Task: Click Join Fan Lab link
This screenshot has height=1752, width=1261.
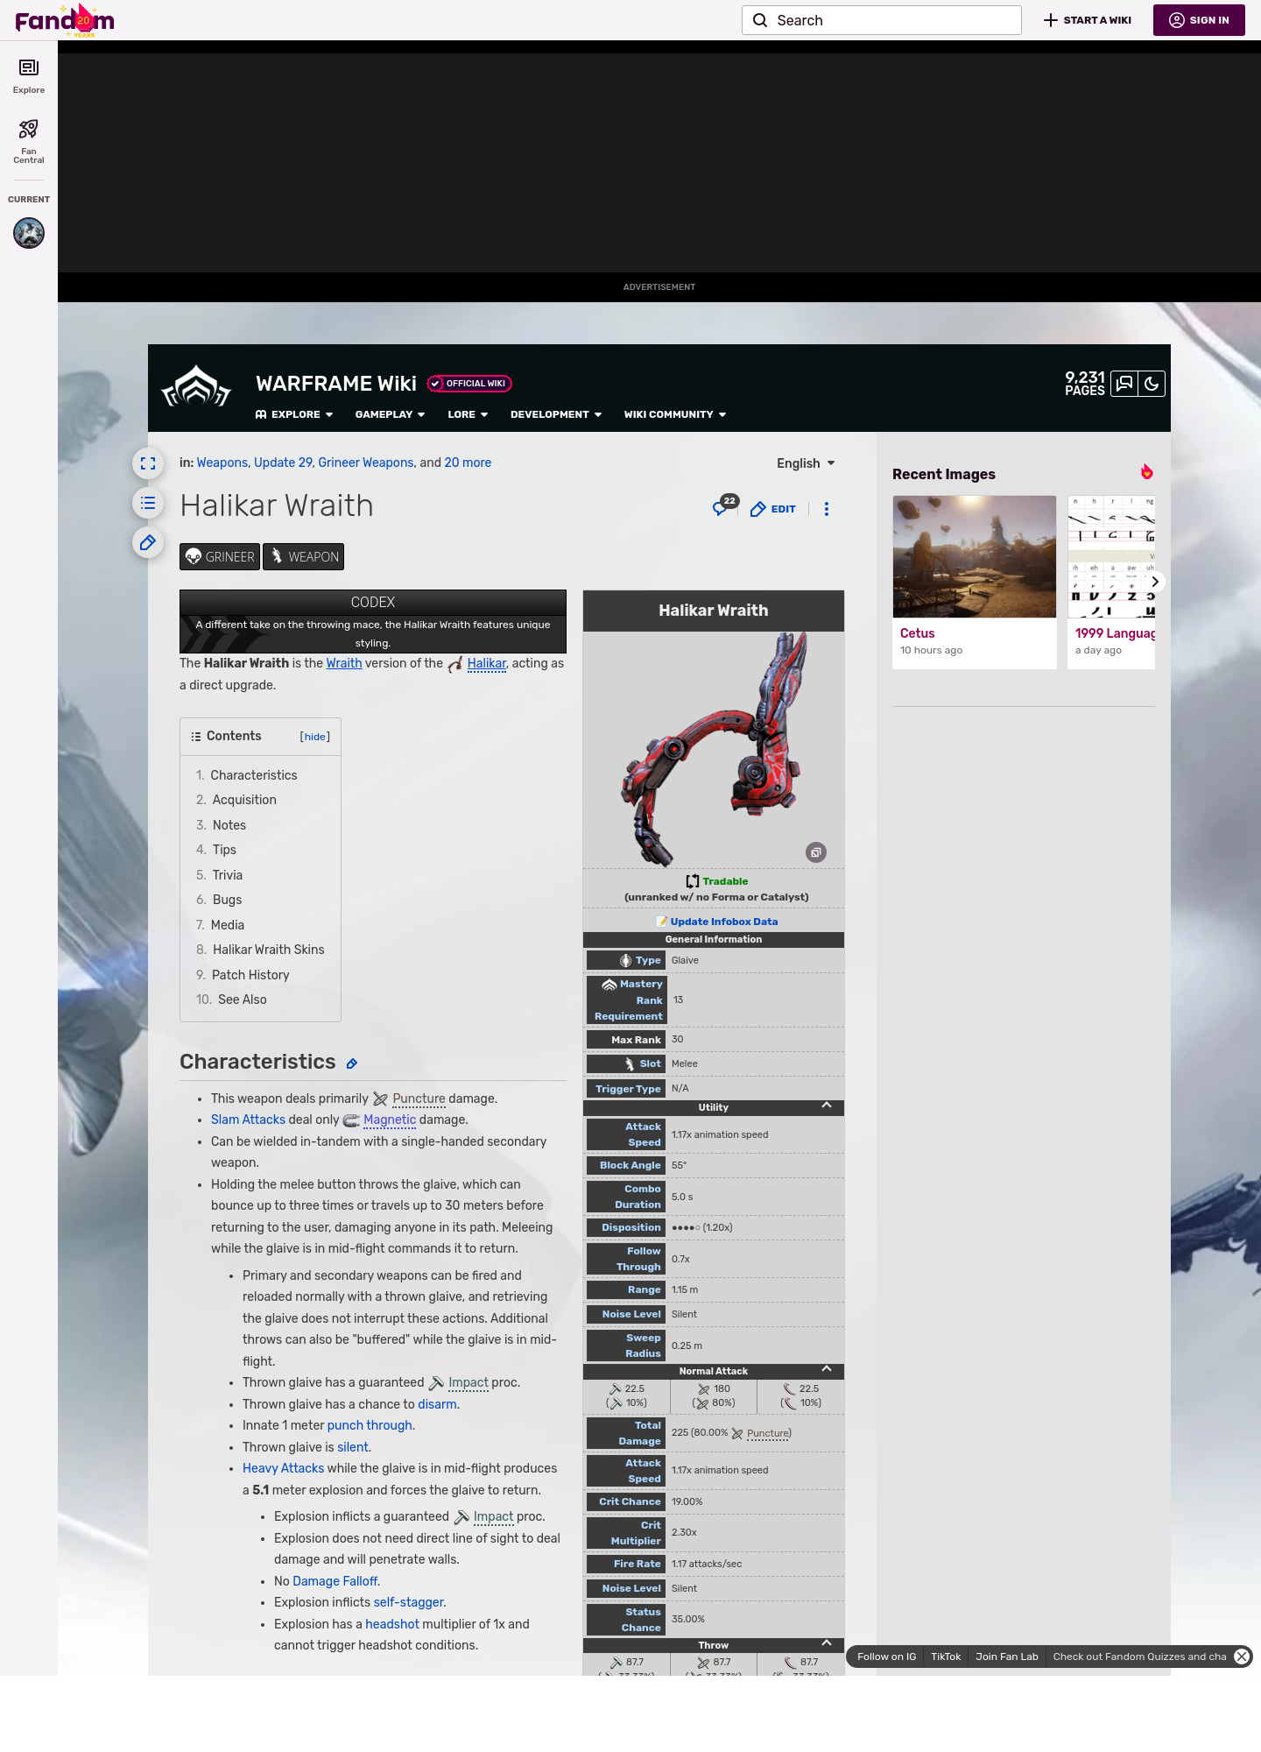Action: coord(1007,1657)
